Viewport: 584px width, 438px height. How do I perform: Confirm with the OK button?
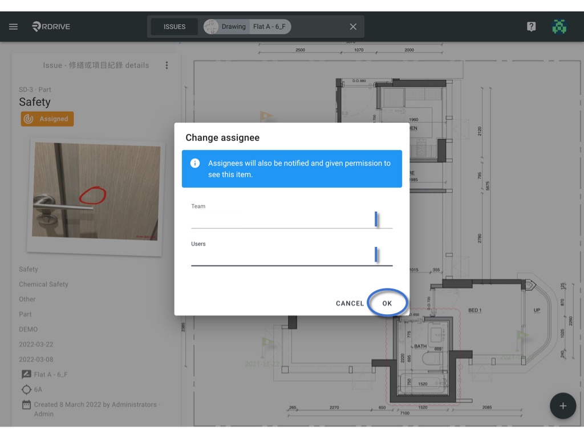point(387,303)
